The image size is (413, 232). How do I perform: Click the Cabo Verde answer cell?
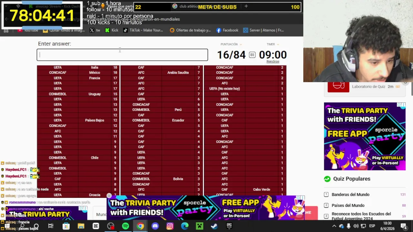click(262, 189)
